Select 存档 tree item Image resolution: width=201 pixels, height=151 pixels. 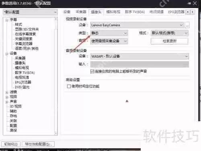point(13,116)
